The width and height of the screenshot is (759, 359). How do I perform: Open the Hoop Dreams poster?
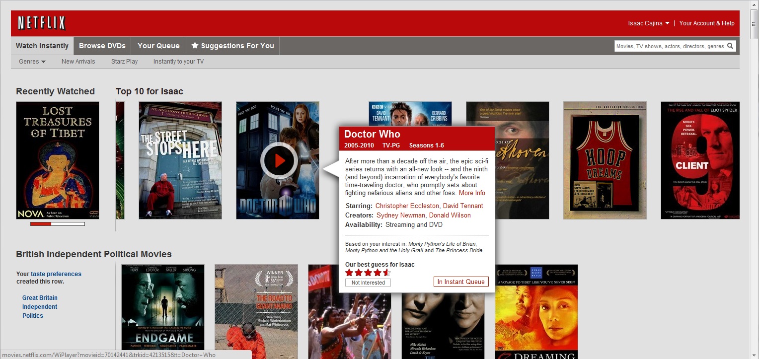pos(605,160)
